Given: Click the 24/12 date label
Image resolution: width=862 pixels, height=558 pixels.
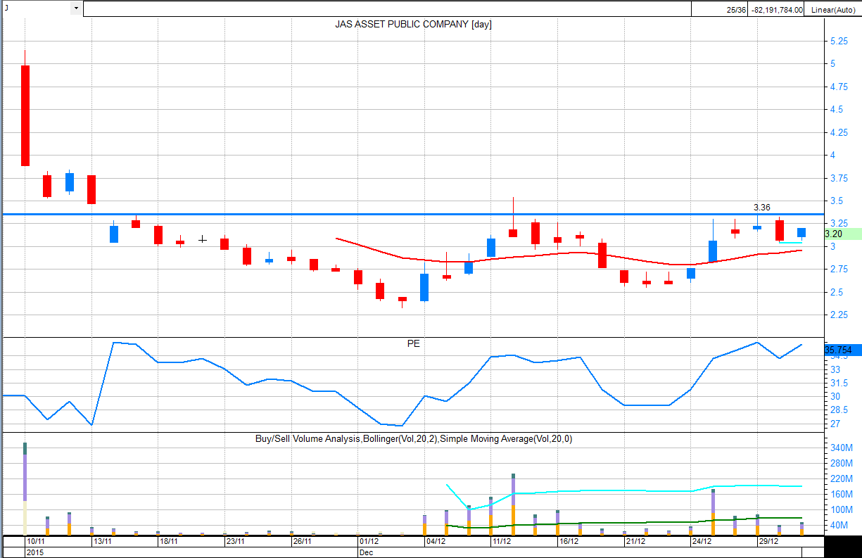Looking at the screenshot, I should pyautogui.click(x=701, y=542).
